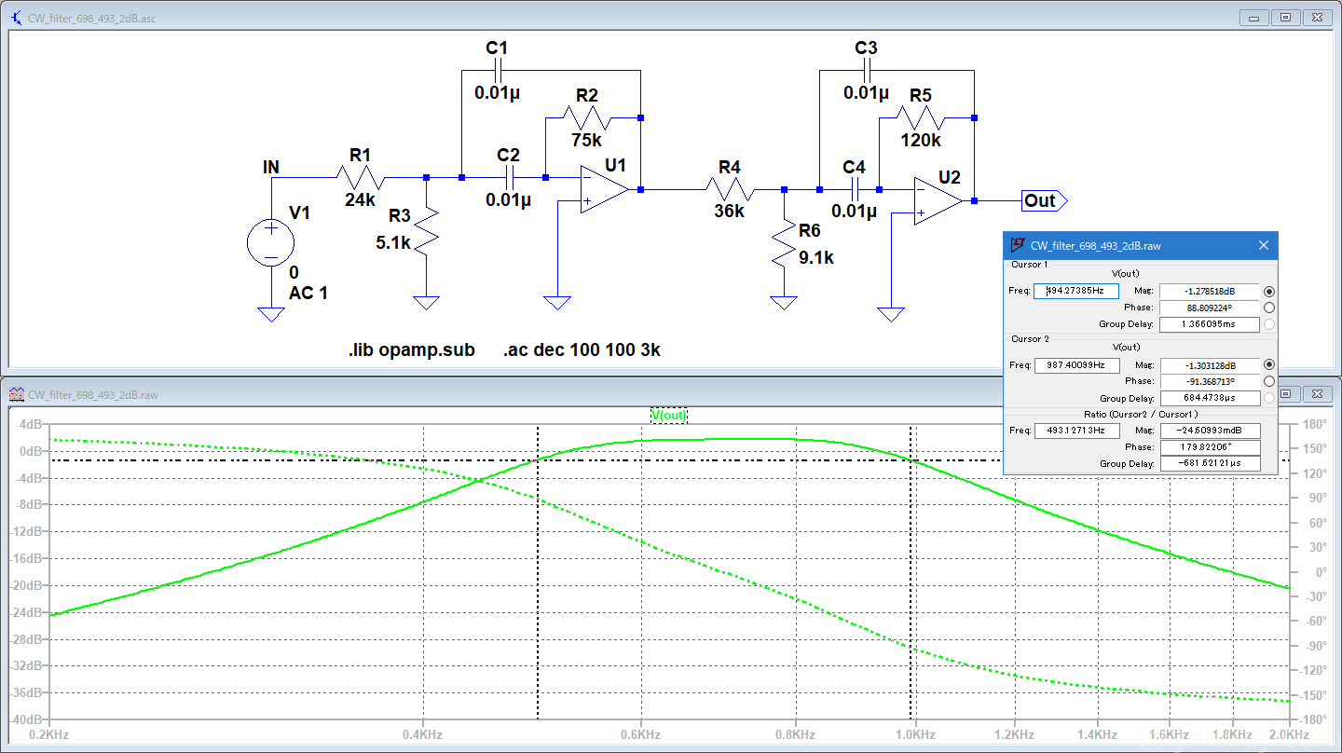Click Ratio Mag value -24.60993mdB
This screenshot has height=753, width=1342.
click(x=1210, y=431)
